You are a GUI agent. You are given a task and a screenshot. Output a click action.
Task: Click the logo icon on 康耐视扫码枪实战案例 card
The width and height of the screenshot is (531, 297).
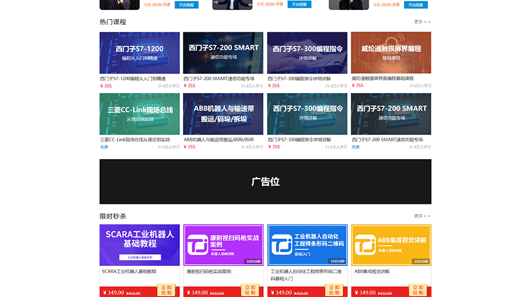click(198, 245)
